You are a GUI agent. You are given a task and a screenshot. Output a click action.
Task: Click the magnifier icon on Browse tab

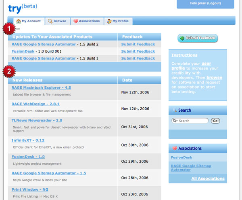(50, 21)
